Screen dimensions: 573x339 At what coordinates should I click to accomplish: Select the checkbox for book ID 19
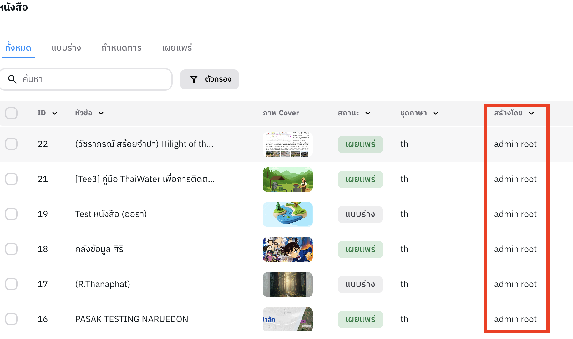point(11,214)
